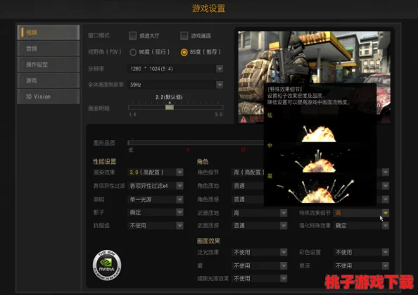
Task: Select the 90度 (现行) FOV option
Action: point(133,52)
